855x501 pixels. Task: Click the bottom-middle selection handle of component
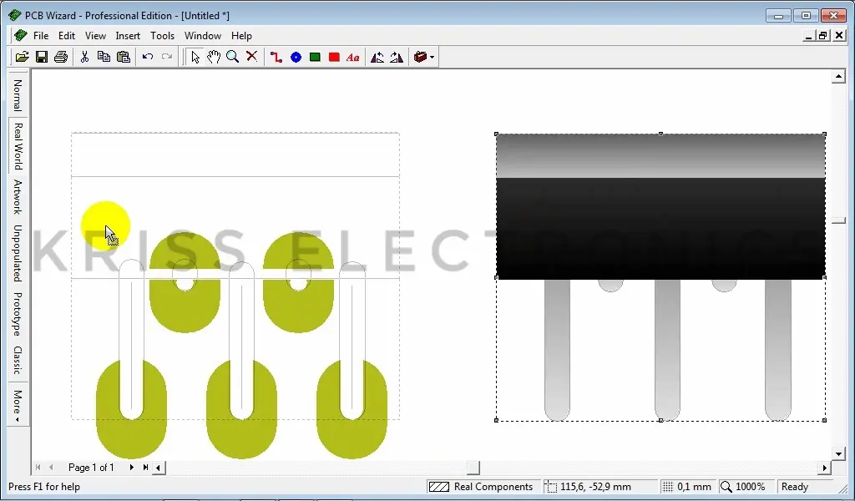(x=660, y=420)
